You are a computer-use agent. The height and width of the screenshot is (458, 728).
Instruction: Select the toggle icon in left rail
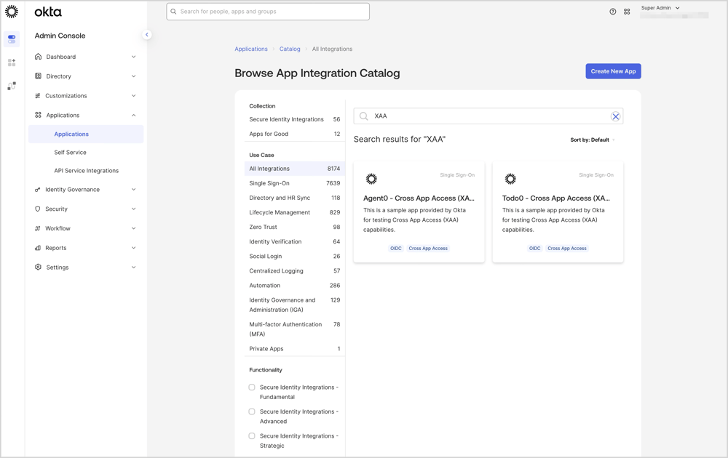(12, 39)
